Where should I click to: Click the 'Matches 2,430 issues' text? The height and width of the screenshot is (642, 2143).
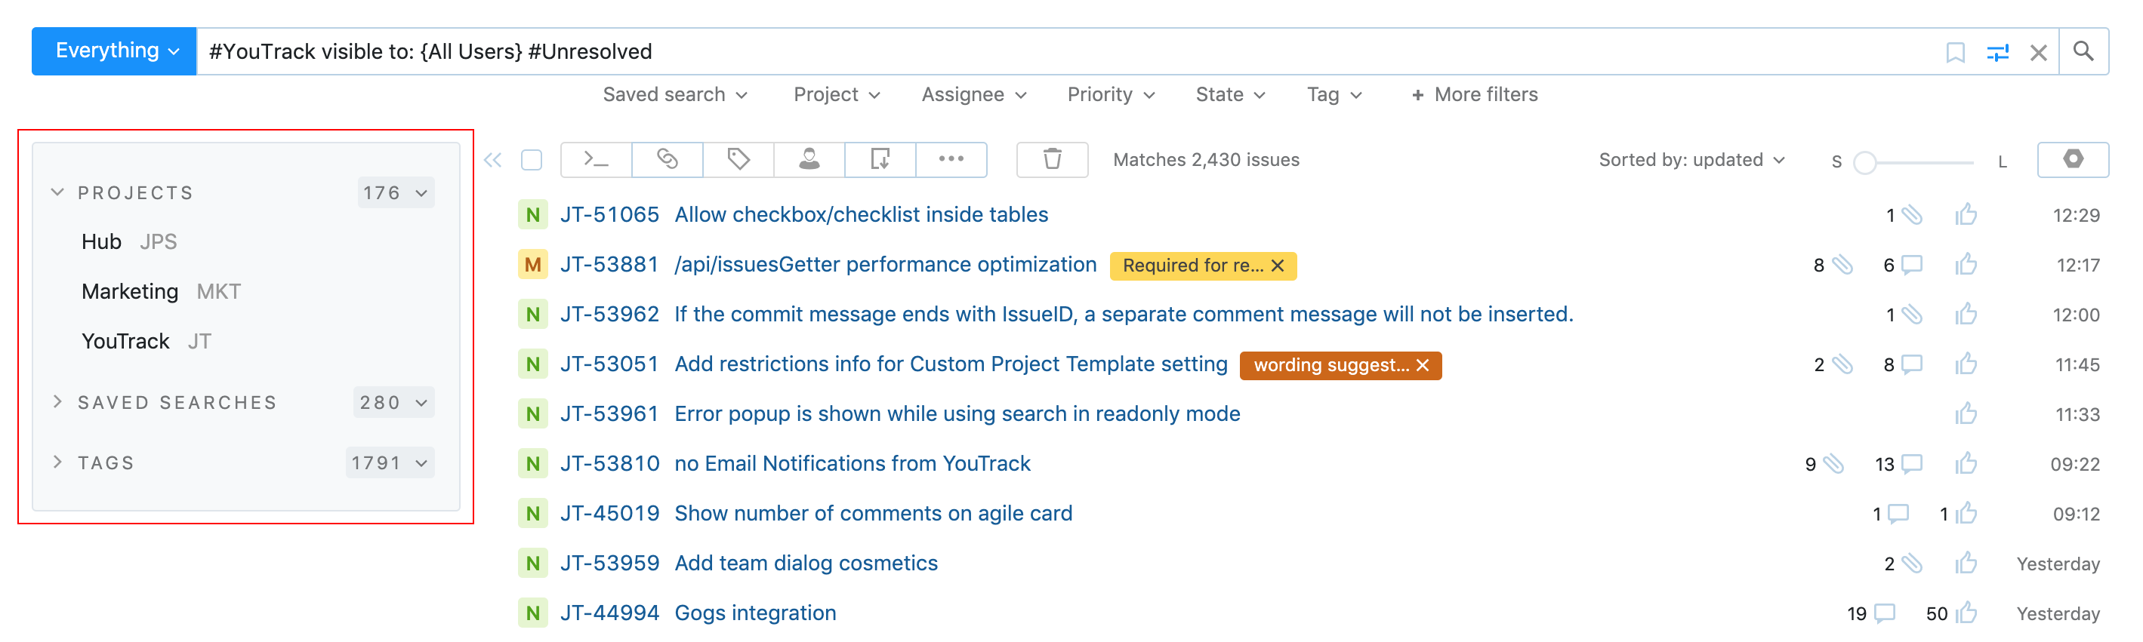point(1206,160)
